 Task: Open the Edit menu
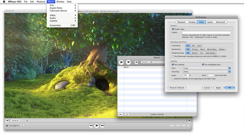pos(32,2)
